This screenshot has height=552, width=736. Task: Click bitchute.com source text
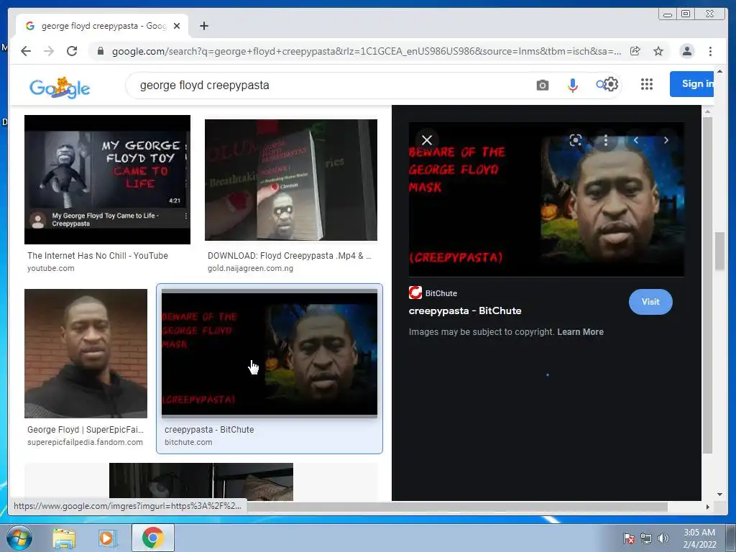click(x=188, y=442)
